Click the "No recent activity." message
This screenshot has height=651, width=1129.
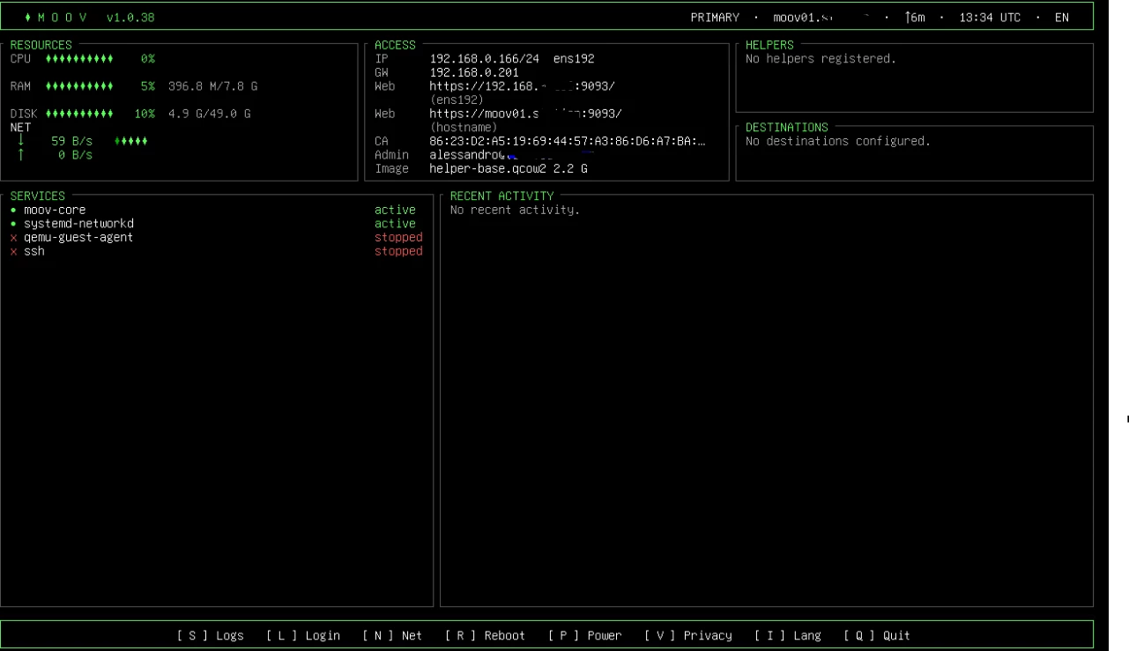click(x=516, y=211)
